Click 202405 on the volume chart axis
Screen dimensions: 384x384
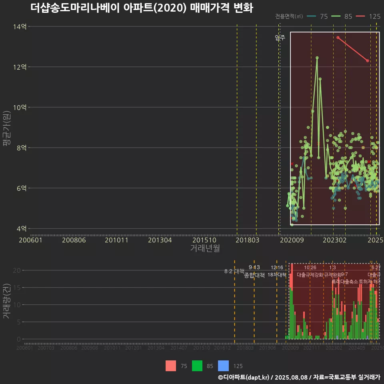(x=357, y=348)
